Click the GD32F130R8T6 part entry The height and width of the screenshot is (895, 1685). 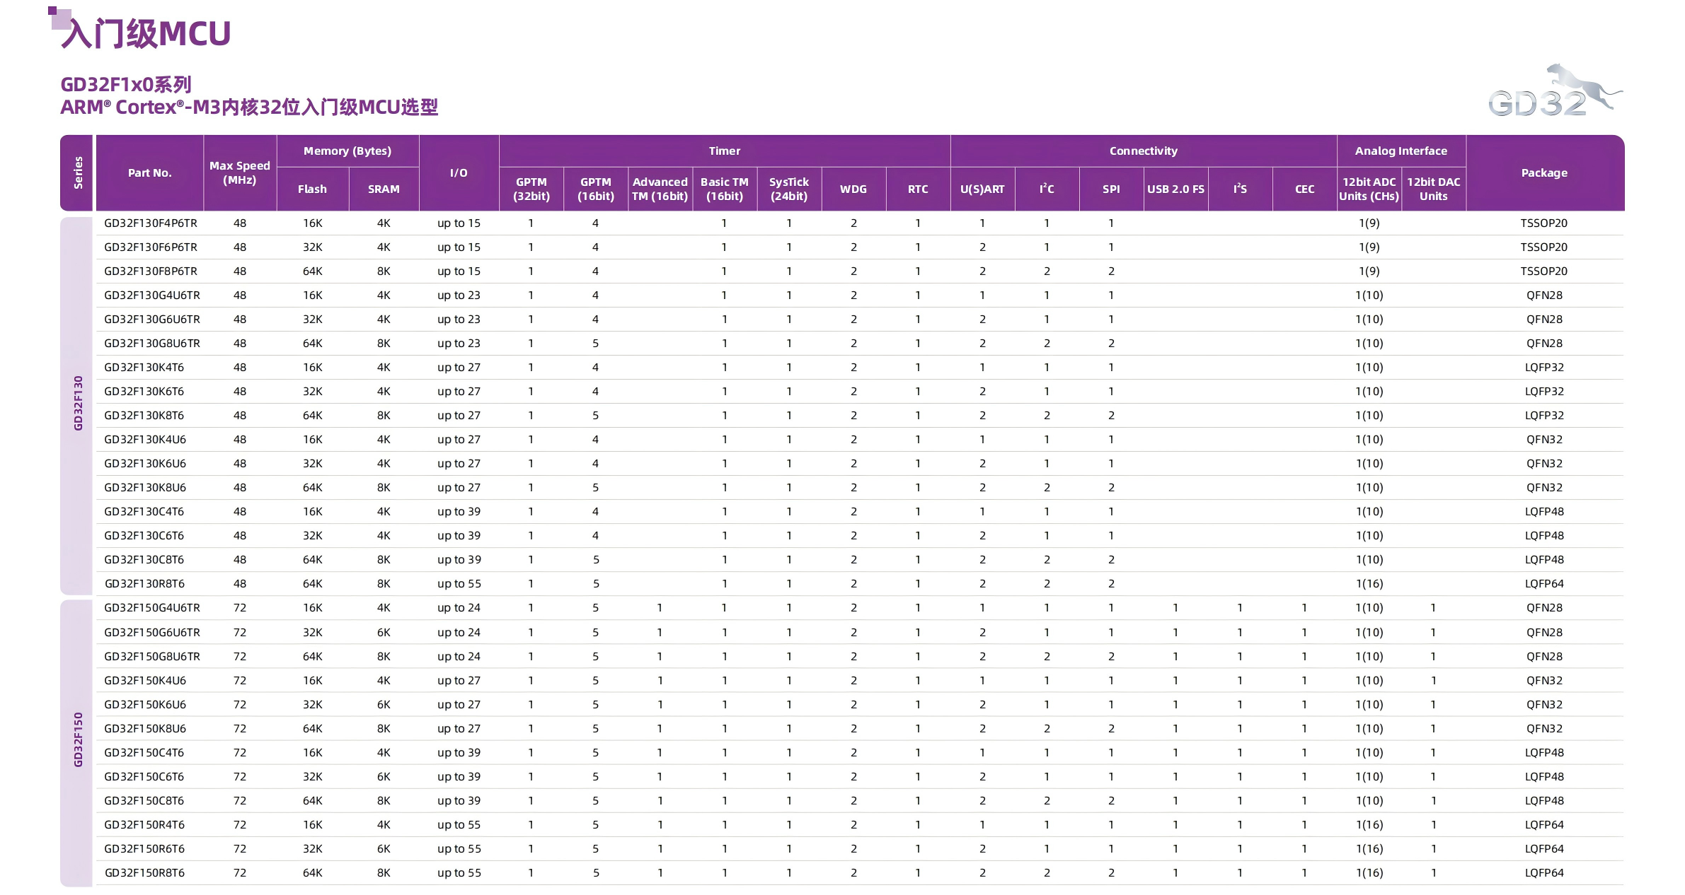144,584
